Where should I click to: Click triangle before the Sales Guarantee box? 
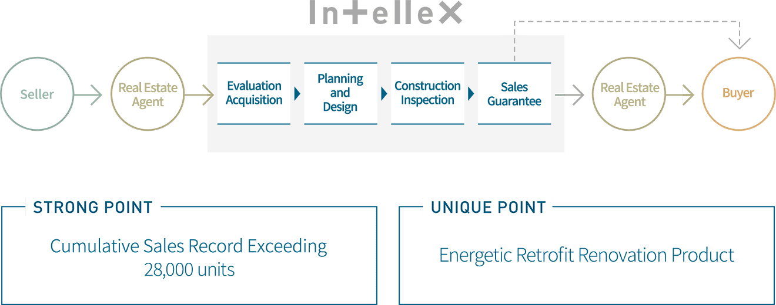(471, 93)
